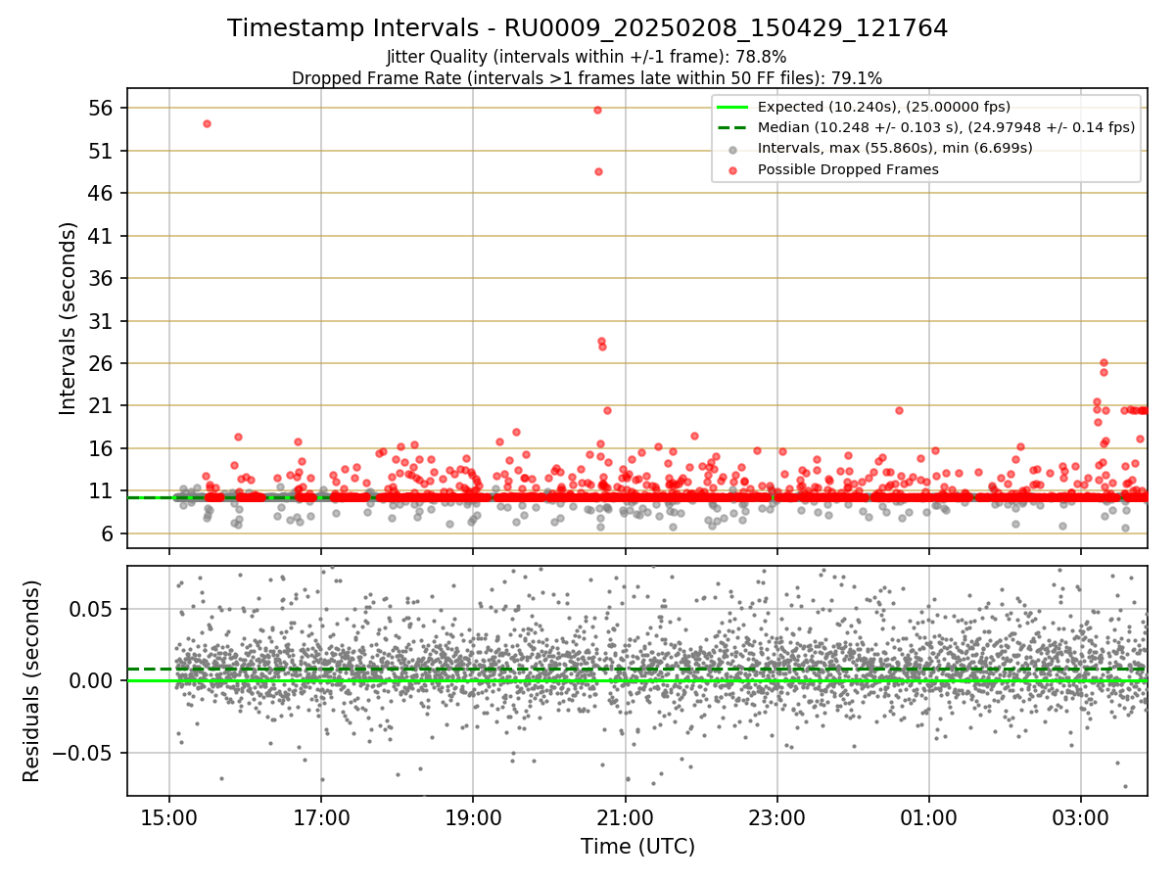Click the 'Possible Dropped Frames' legend entry

[848, 169]
